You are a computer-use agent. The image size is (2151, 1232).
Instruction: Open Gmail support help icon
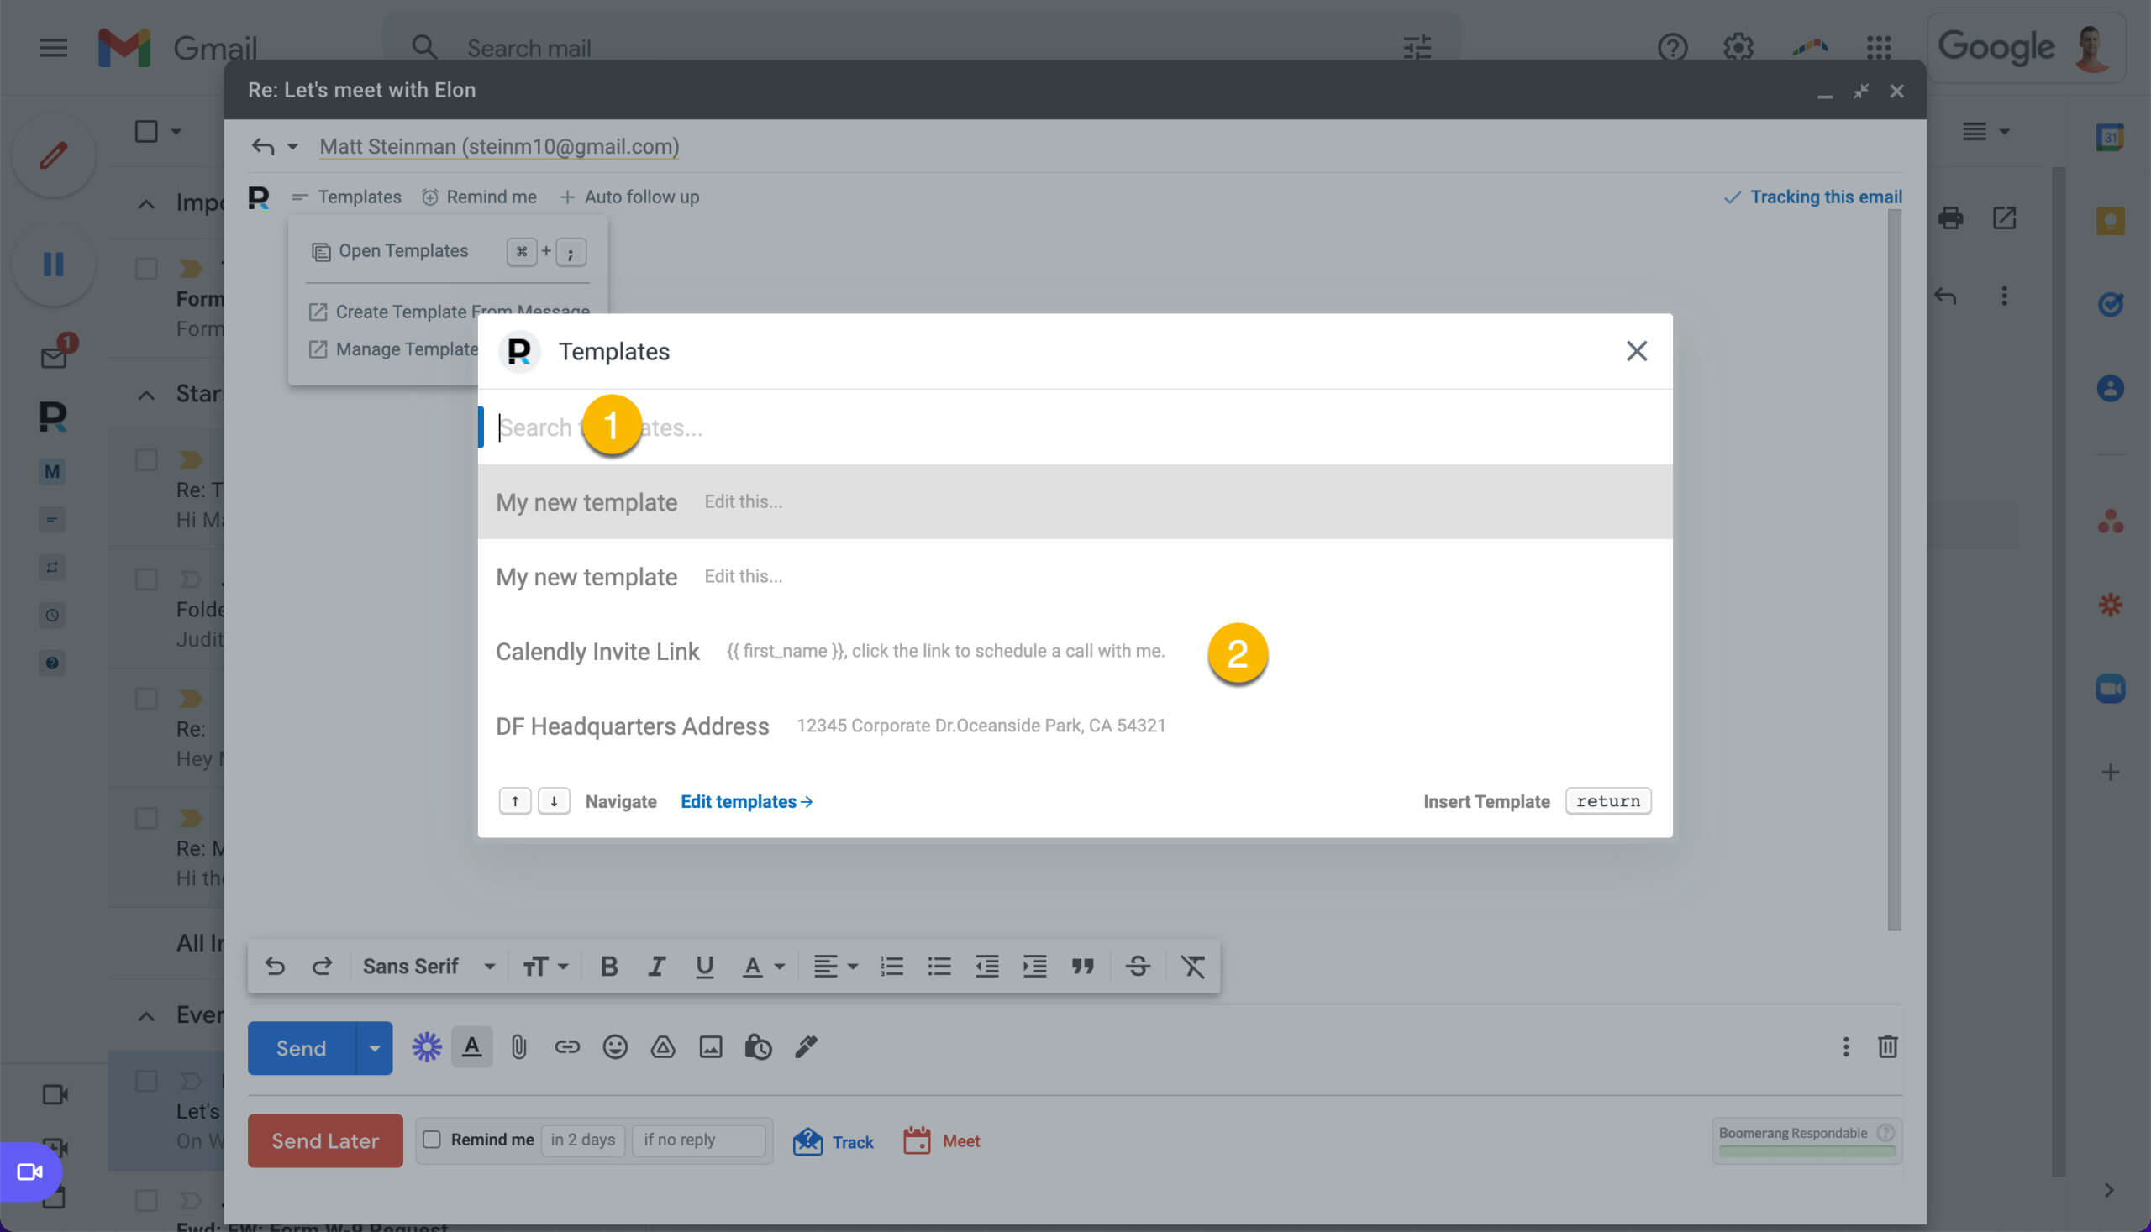tap(1672, 47)
